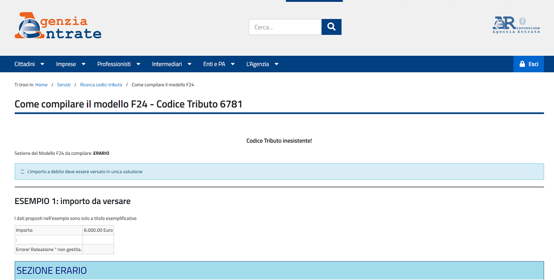Click the Agenzia Entrate home logo
554x280 pixels.
(58, 27)
